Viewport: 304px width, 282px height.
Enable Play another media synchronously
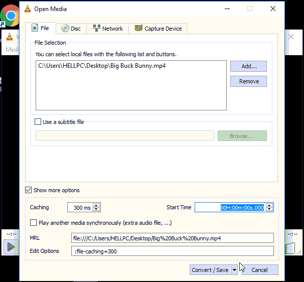(x=33, y=223)
